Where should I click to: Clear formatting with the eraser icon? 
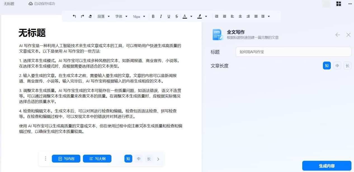90,16
